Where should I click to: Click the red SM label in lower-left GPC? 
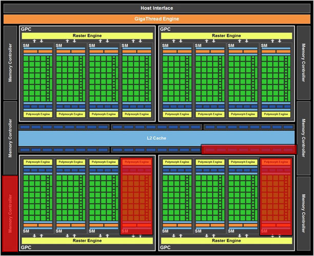(x=125, y=231)
